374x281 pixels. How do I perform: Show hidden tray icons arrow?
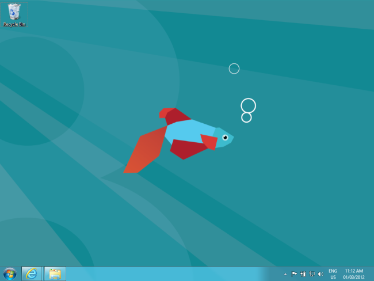(x=285, y=274)
